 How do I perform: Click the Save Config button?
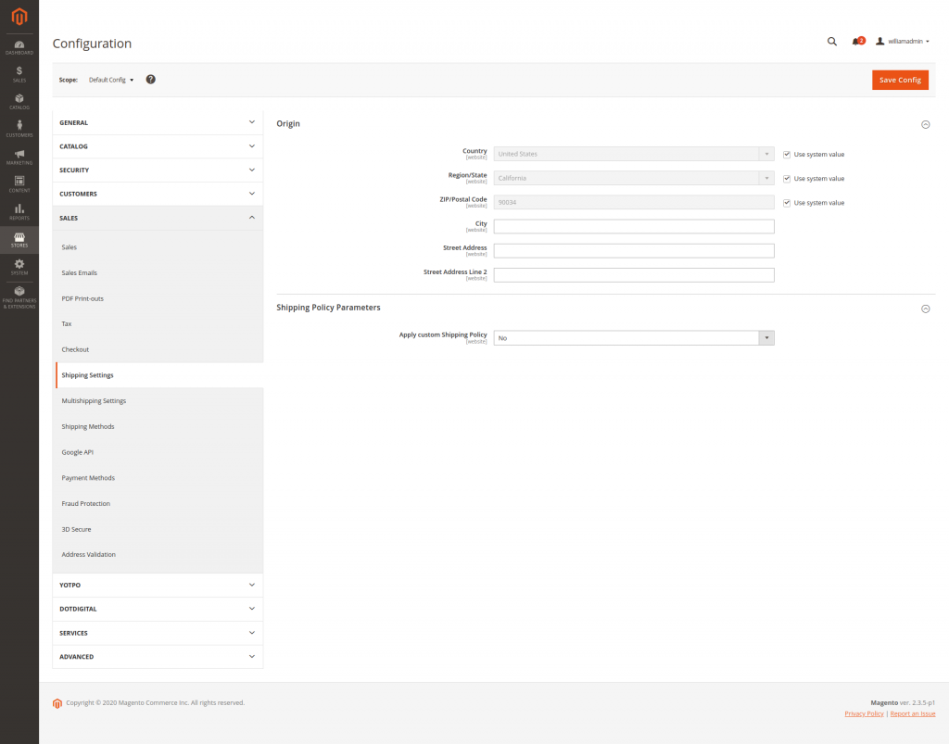(x=899, y=80)
